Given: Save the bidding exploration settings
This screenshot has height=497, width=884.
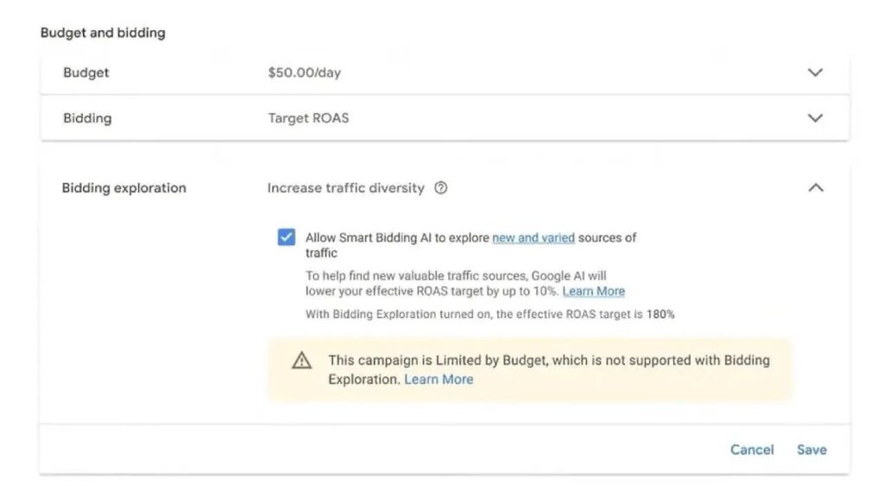Looking at the screenshot, I should [x=811, y=450].
